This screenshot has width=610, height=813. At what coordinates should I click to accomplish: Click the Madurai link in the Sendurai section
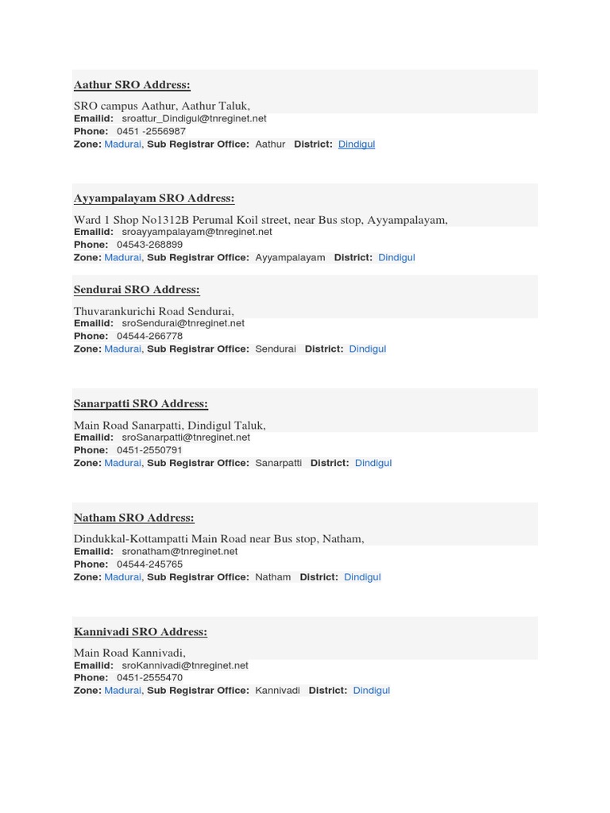(122, 349)
